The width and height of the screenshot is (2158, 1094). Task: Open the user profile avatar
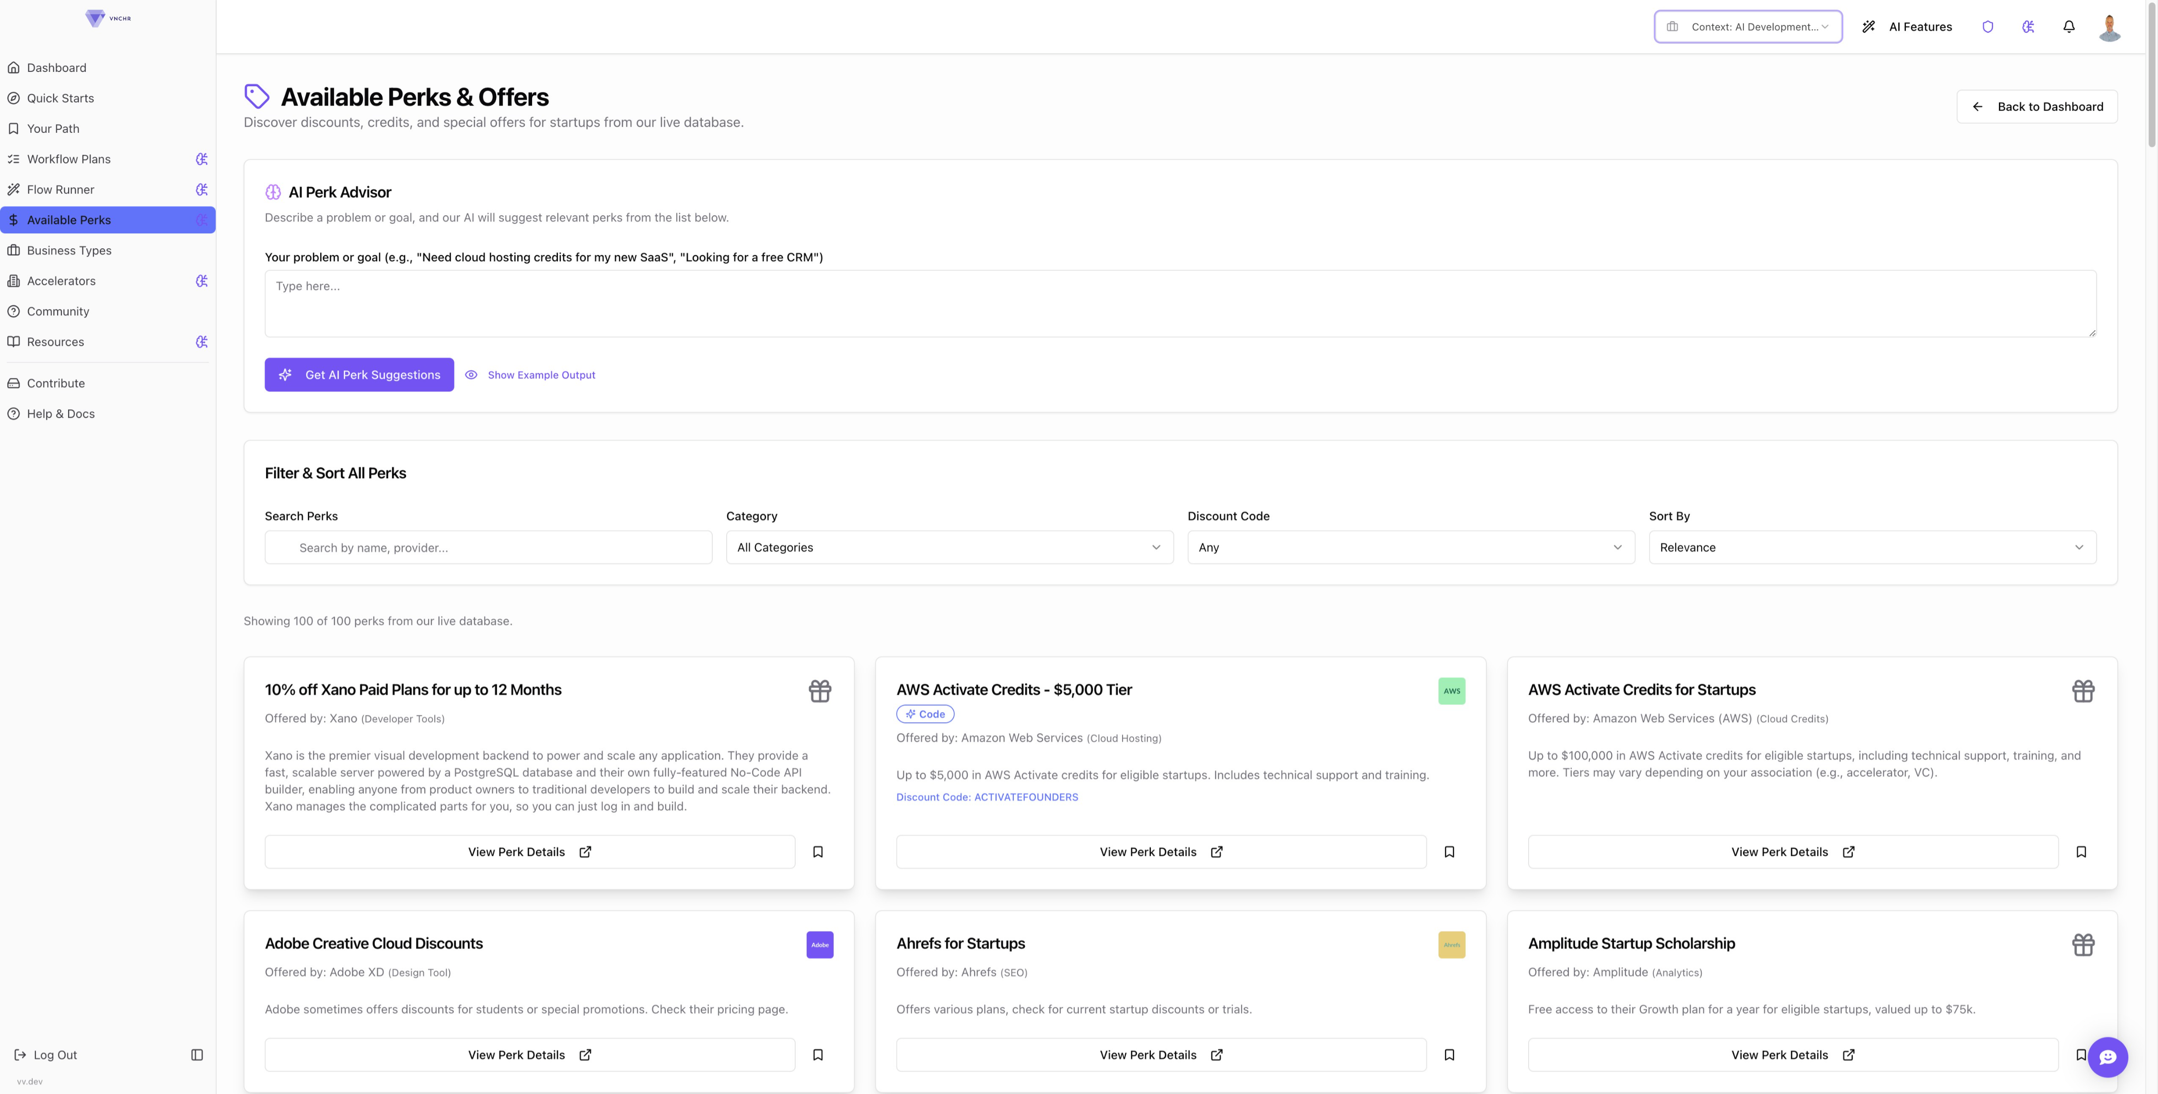tap(2109, 27)
